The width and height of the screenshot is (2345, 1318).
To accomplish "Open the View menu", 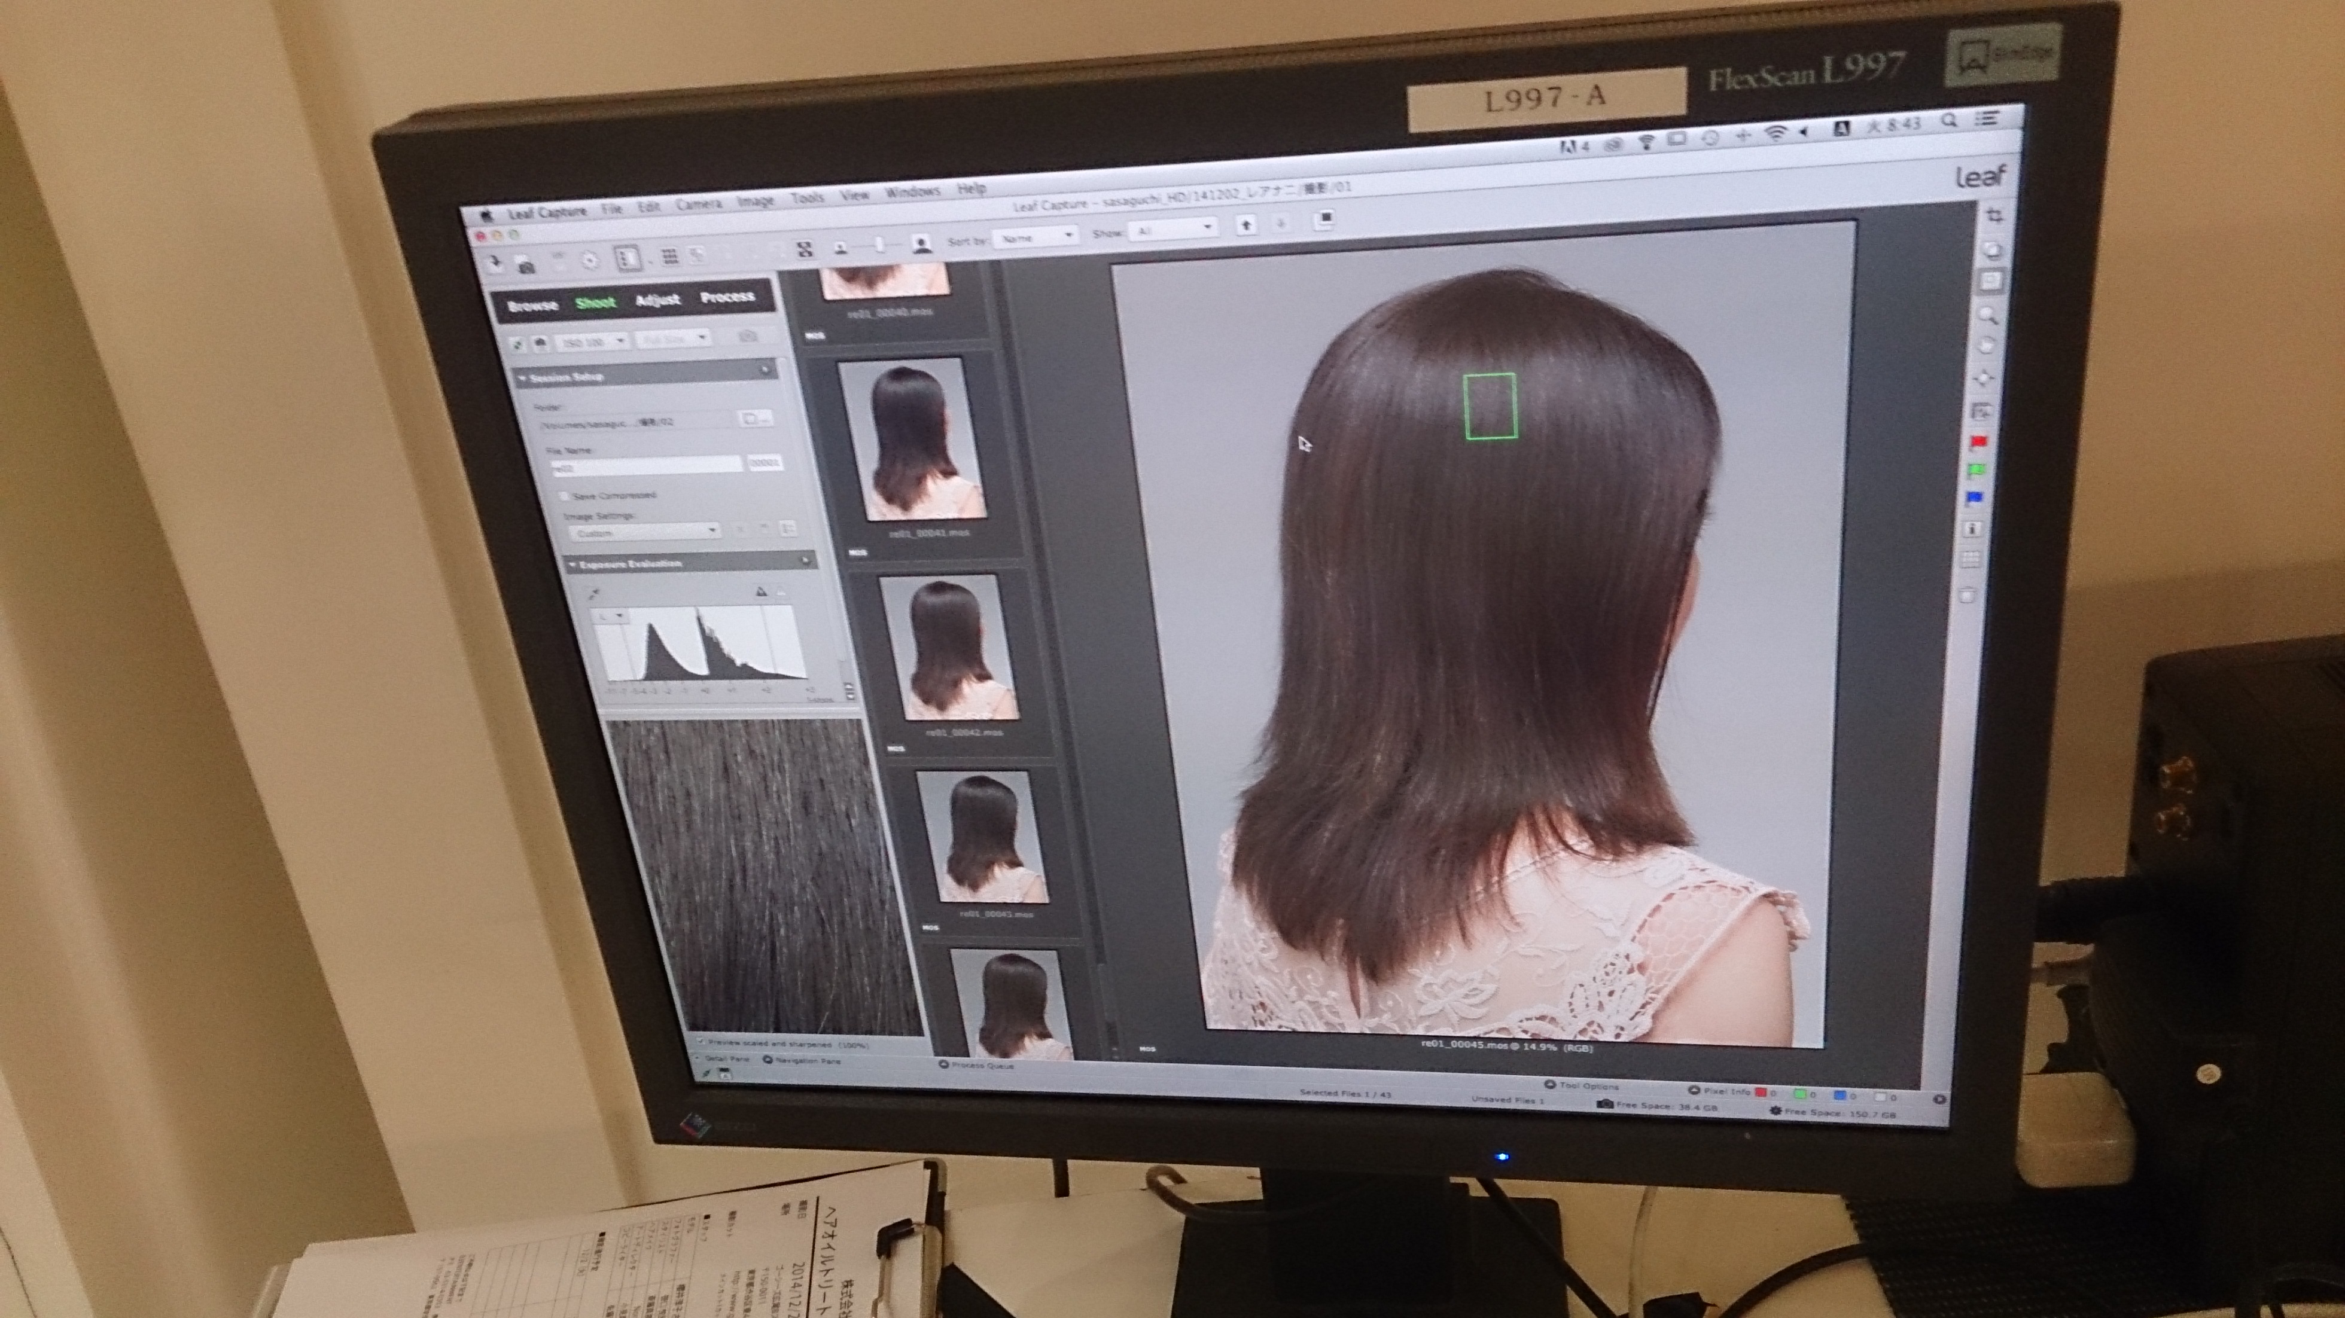I will coord(854,195).
